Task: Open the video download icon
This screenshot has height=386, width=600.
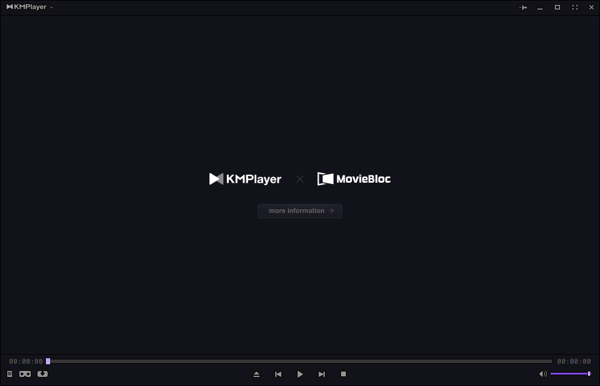Action: coord(42,374)
